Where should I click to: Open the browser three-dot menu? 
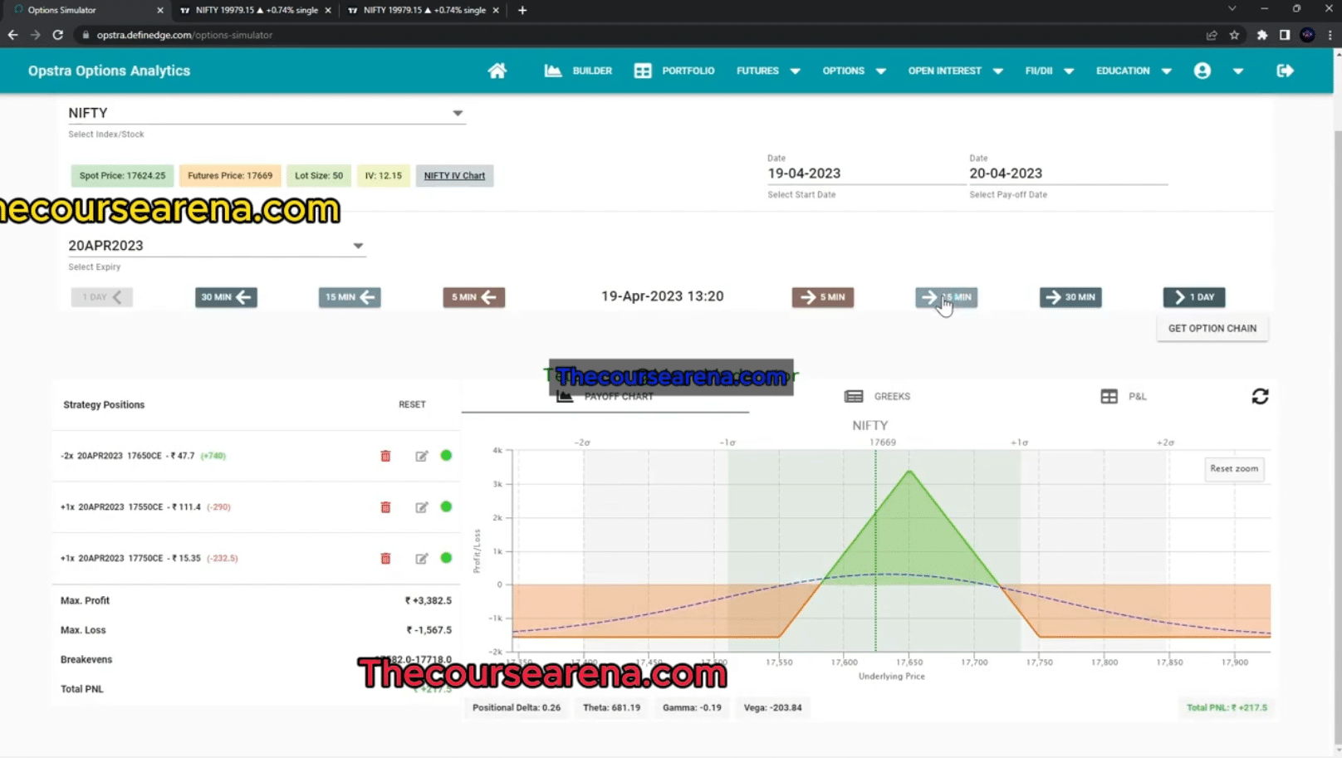point(1330,35)
